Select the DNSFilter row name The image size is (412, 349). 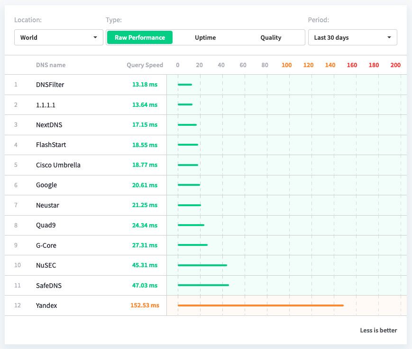pyautogui.click(x=50, y=85)
